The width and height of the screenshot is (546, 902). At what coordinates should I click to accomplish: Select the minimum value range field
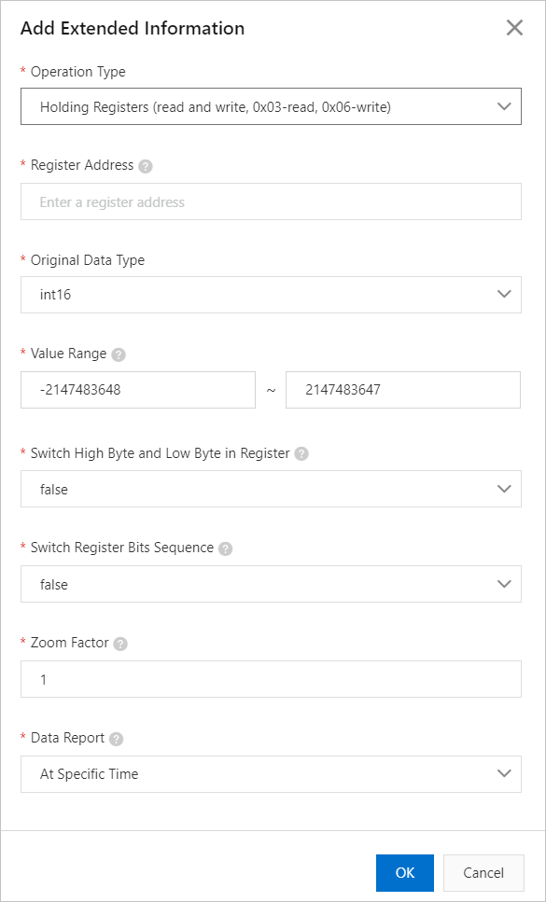[x=137, y=389]
